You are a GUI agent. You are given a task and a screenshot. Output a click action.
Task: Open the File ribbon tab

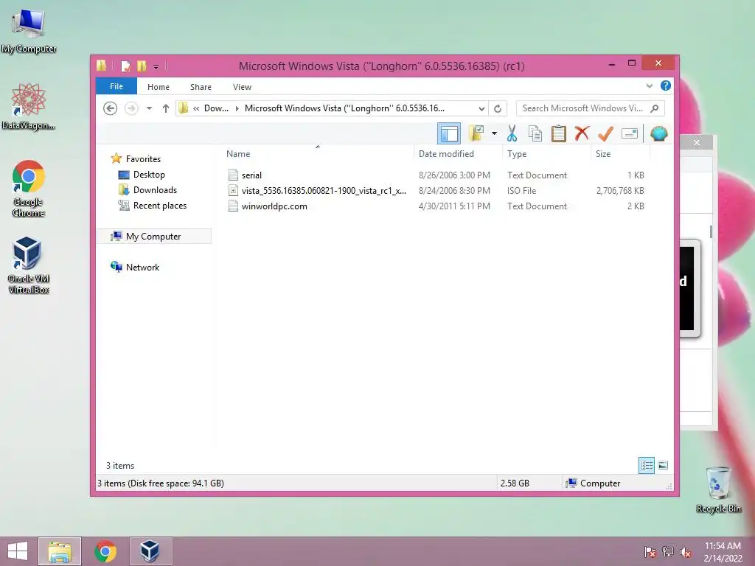coord(116,87)
